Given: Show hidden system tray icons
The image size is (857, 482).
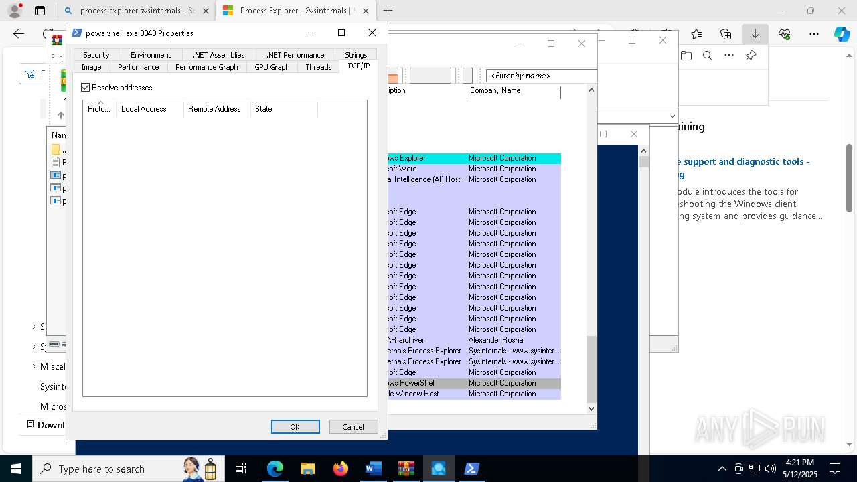Looking at the screenshot, I should pyautogui.click(x=722, y=469).
